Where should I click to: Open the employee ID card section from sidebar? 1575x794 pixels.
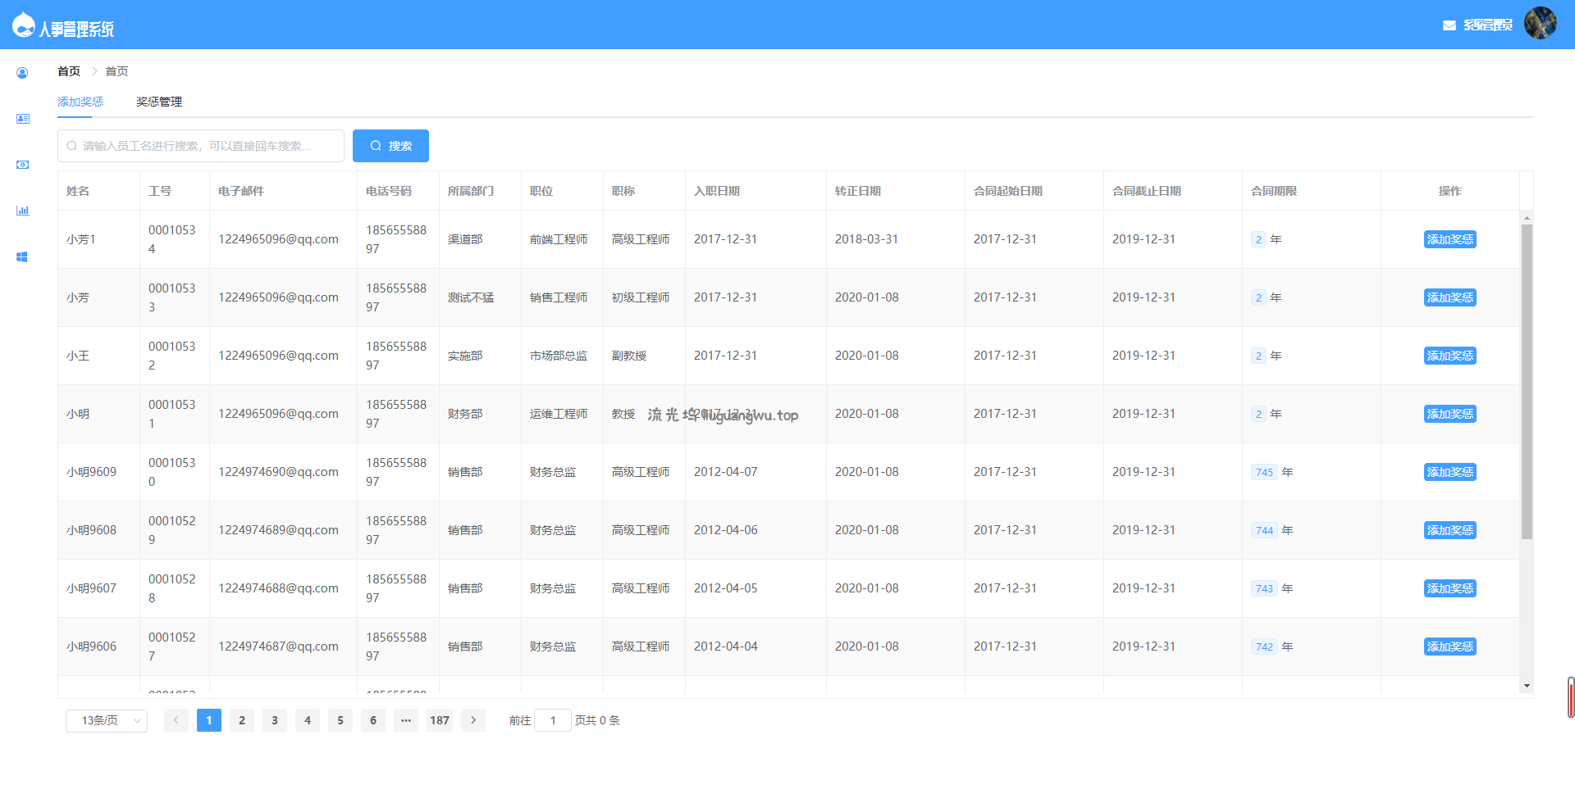(x=22, y=119)
